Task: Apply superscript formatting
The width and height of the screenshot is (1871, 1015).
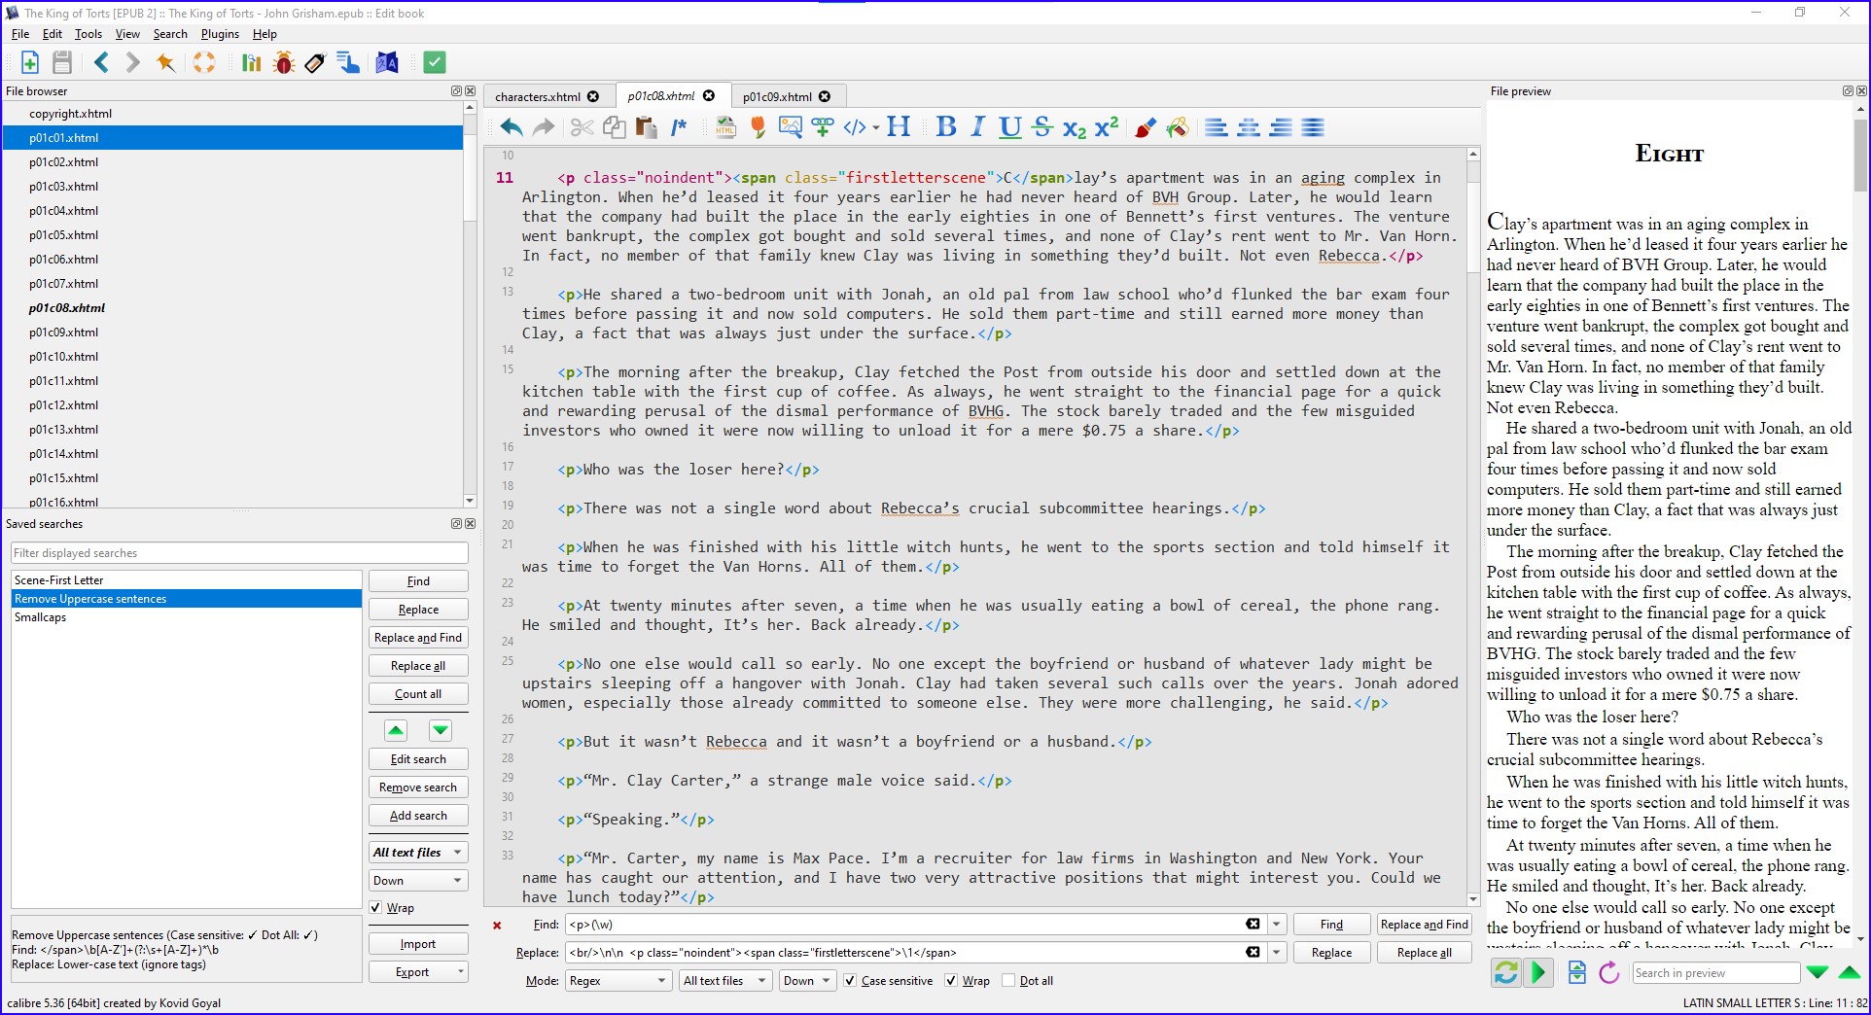Action: [1107, 127]
